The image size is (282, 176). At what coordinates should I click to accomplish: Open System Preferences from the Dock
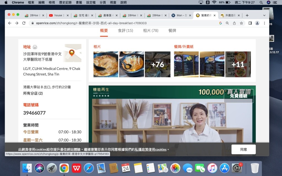(x=237, y=168)
